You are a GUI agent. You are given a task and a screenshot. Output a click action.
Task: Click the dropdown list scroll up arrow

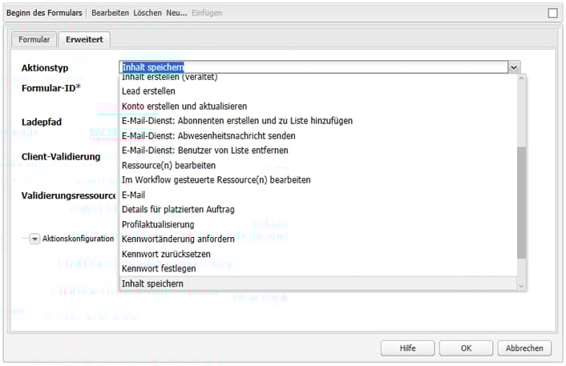click(521, 78)
